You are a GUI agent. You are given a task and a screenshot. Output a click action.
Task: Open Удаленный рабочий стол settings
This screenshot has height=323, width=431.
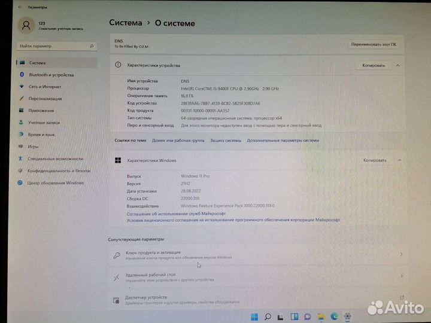tap(257, 277)
